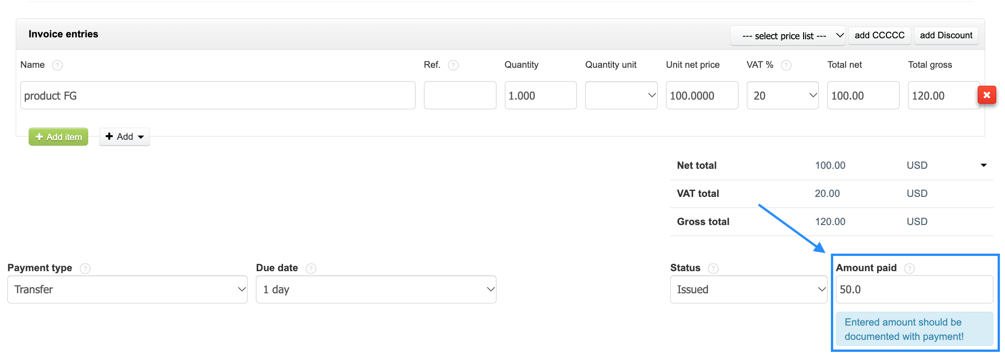Click the Amount paid field 50.0
The image size is (1005, 356).
point(914,289)
